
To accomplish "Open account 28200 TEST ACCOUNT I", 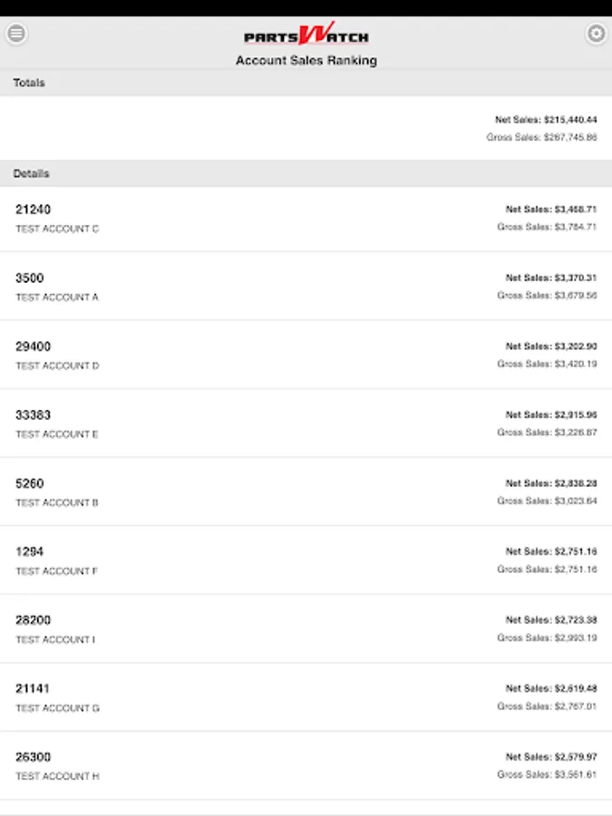I will point(306,628).
